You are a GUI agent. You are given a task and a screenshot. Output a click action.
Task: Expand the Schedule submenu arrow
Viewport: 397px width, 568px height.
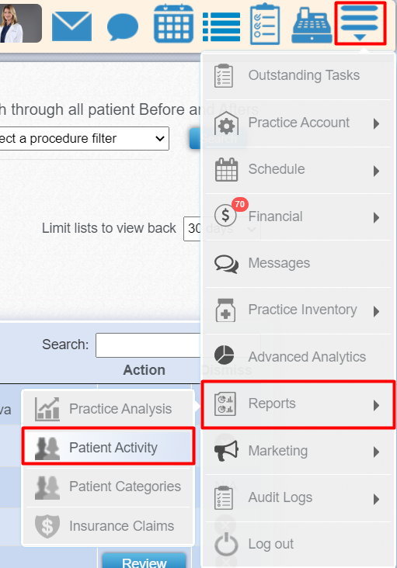[376, 171]
